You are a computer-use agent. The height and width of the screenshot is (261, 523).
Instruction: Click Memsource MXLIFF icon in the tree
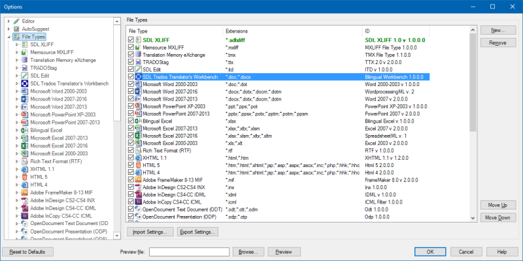[24, 52]
